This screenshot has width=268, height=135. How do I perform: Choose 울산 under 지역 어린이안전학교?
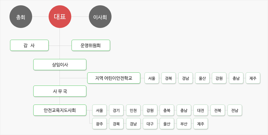coord(202,78)
